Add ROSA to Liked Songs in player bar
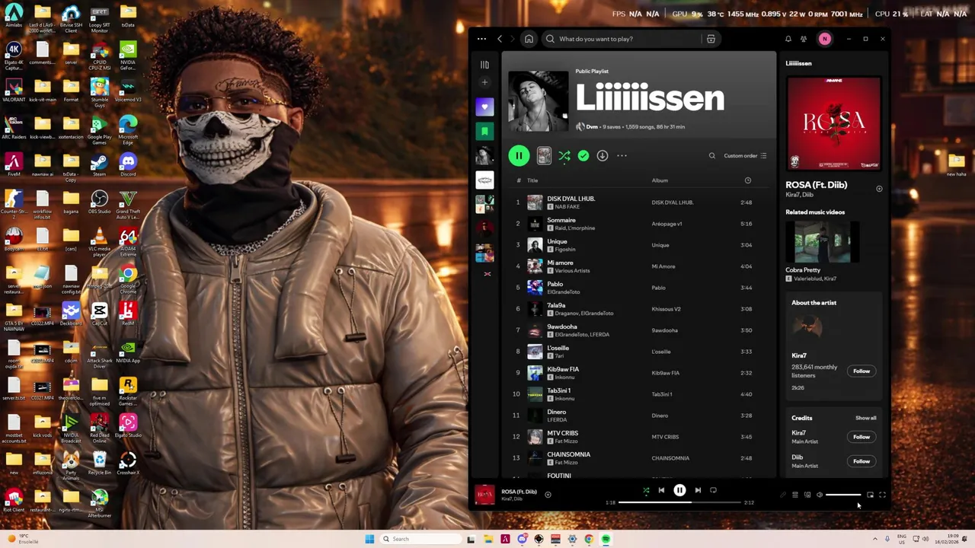Screen dimensions: 975x548 click(548, 495)
